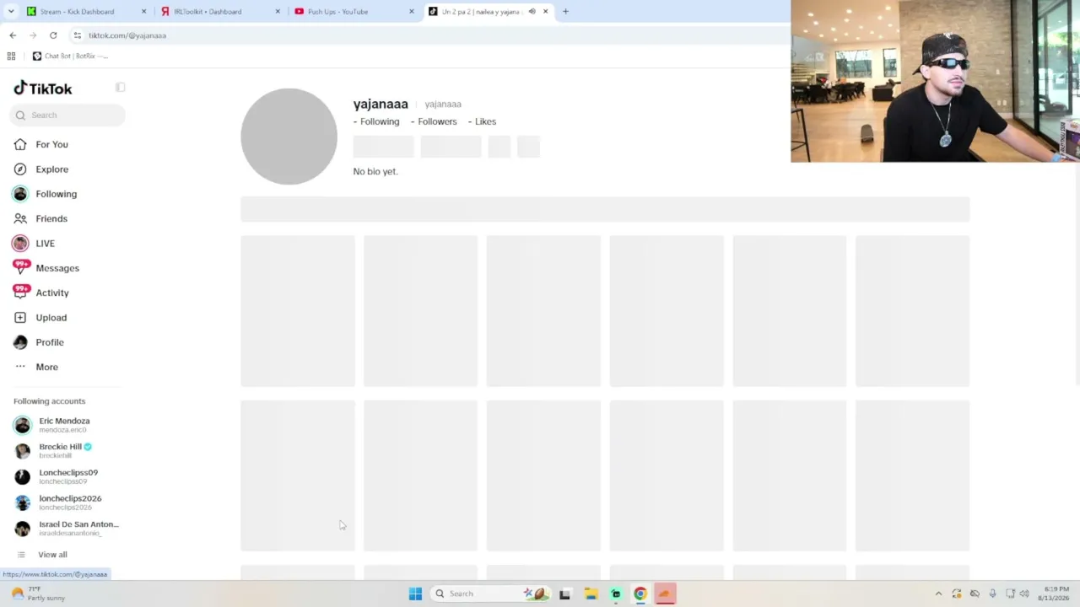Viewport: 1080px width, 607px height.
Task: Switch to the Push Ups - YouTube tab
Action: 353,11
